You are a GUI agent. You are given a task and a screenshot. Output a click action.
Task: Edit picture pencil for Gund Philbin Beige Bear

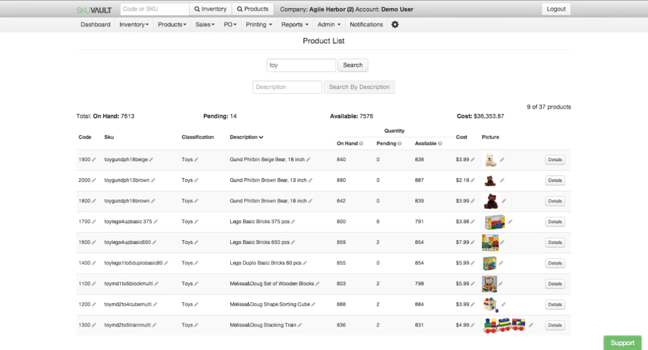pyautogui.click(x=502, y=160)
